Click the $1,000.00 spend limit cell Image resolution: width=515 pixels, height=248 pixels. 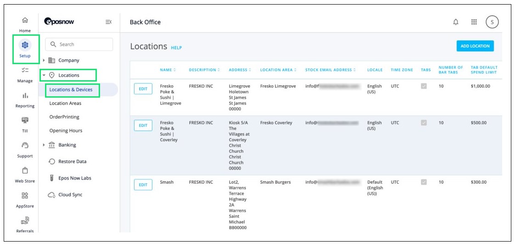[480, 86]
